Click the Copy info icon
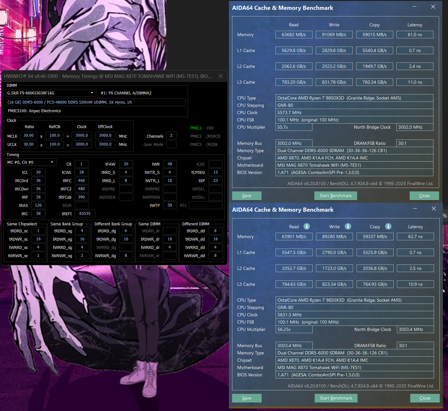The height and width of the screenshot is (411, 448). [x=388, y=226]
